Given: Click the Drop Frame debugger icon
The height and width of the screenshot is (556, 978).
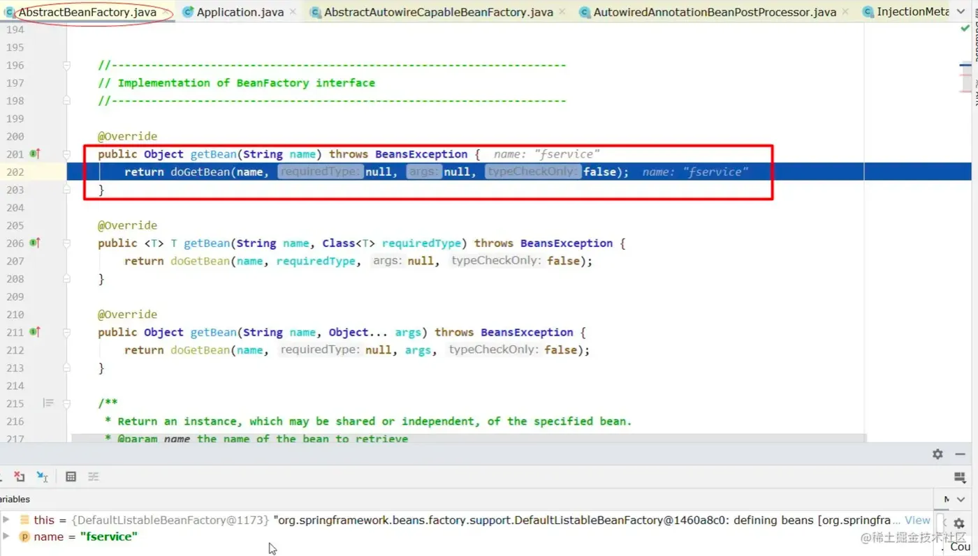Looking at the screenshot, I should 20,476.
